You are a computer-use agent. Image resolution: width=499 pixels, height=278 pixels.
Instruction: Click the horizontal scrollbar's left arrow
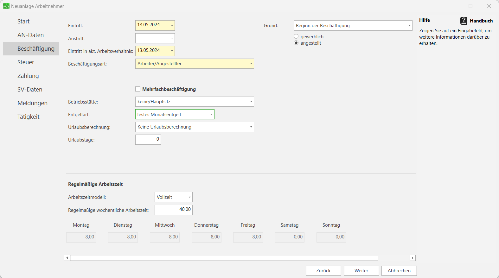coord(67,258)
